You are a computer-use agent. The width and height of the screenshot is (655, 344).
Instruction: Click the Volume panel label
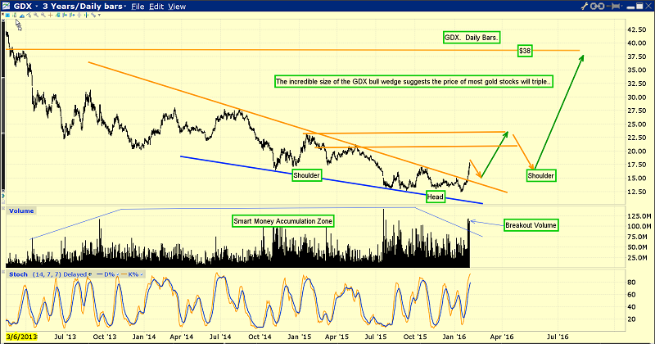tap(21, 210)
